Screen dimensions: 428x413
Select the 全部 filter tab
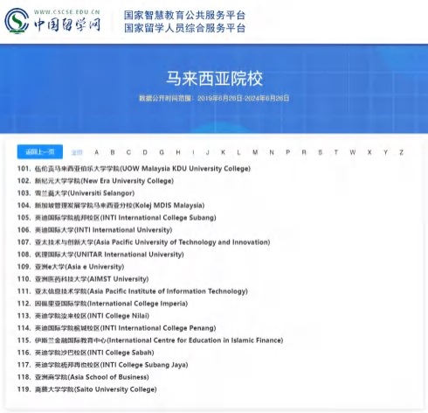pyautogui.click(x=77, y=152)
